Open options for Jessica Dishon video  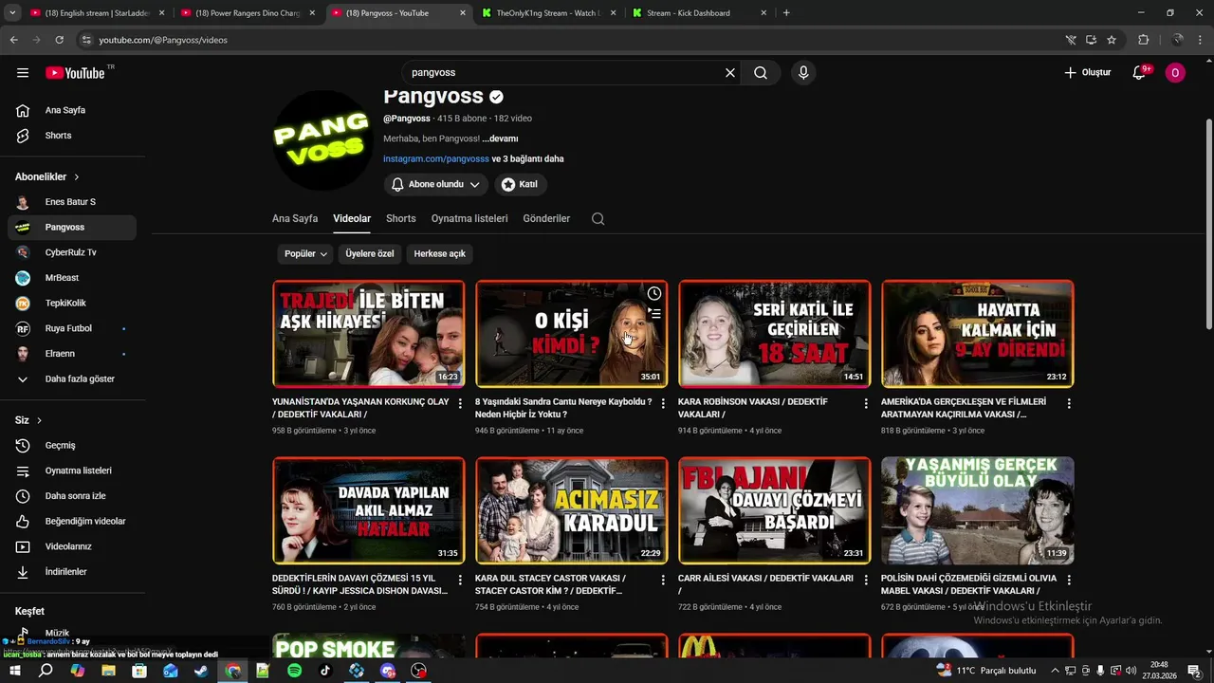(460, 580)
